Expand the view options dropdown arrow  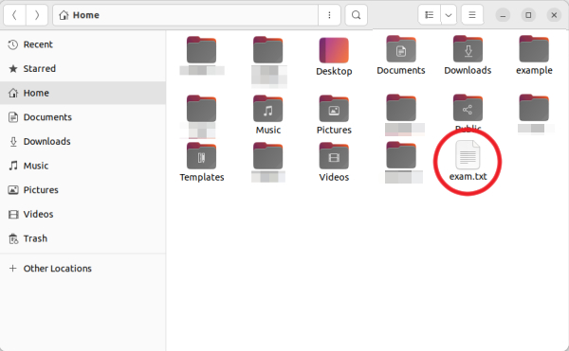pyautogui.click(x=449, y=15)
